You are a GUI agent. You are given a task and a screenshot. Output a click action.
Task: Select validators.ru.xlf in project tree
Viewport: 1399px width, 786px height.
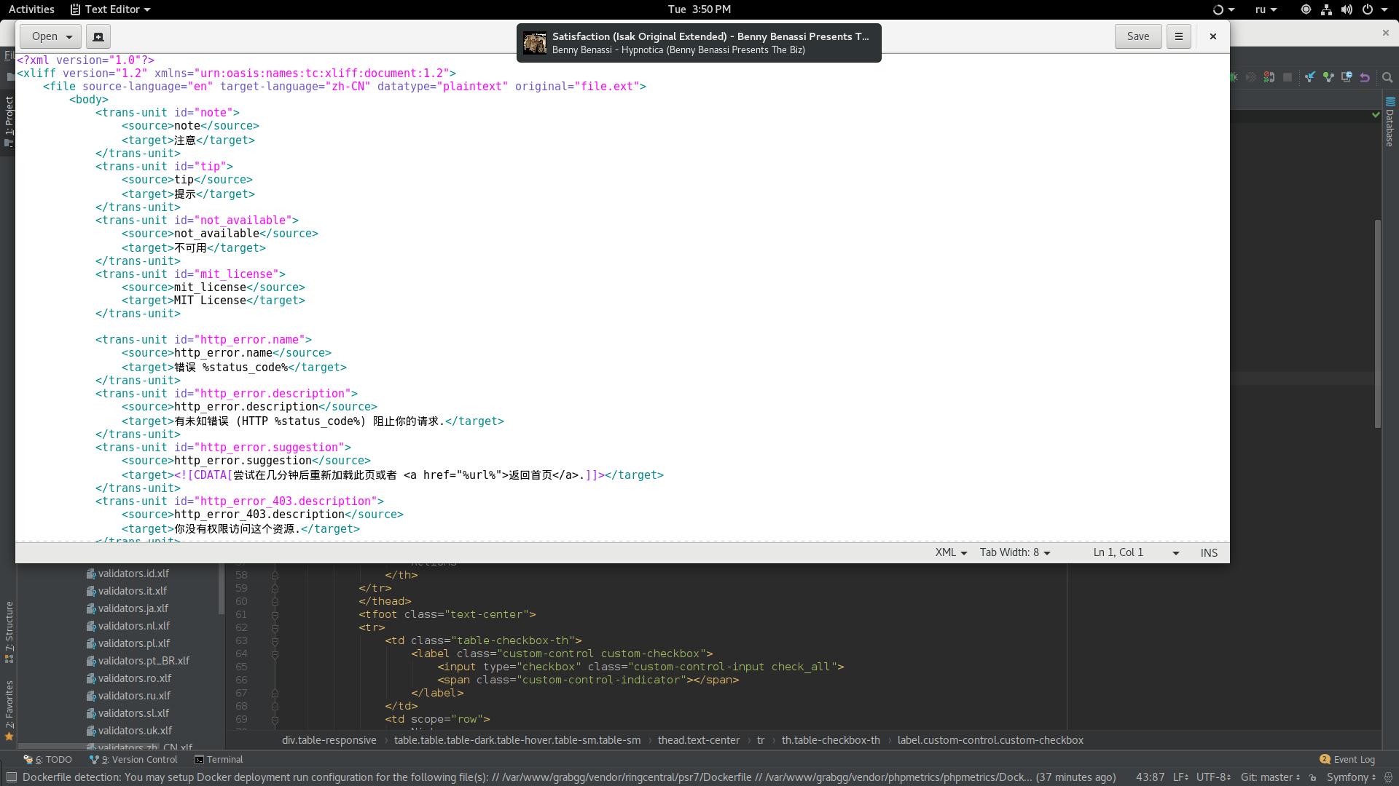pyautogui.click(x=134, y=696)
